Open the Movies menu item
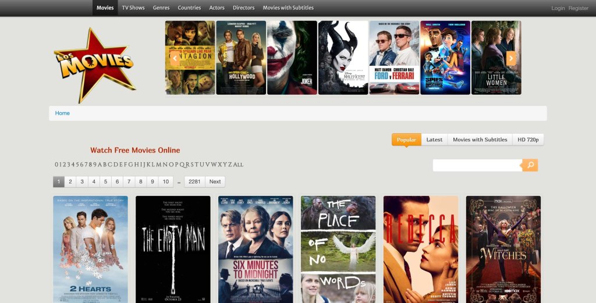 click(x=105, y=8)
